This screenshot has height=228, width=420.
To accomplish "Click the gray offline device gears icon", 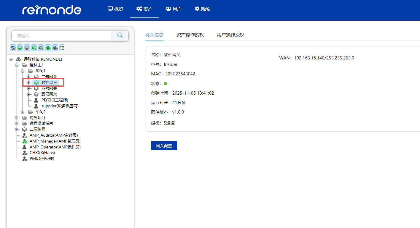I will (41, 48).
